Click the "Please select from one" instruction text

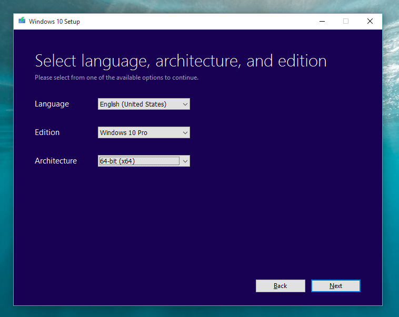(116, 78)
